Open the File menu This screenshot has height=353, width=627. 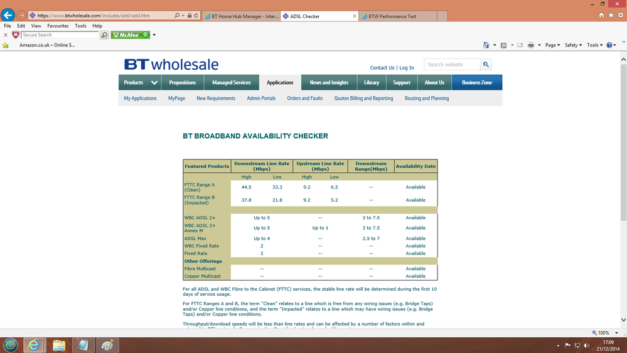(8, 26)
